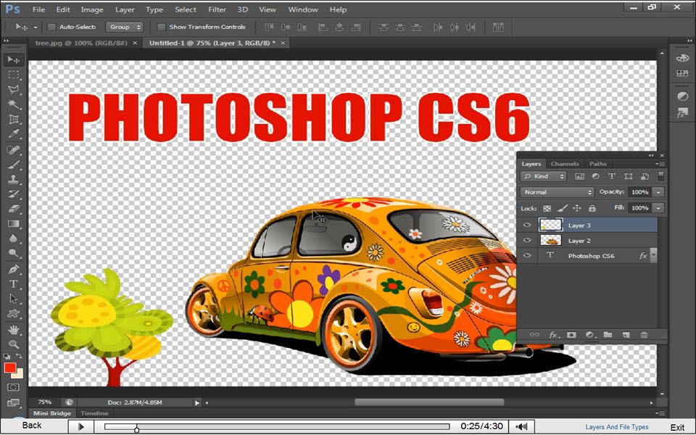The height and width of the screenshot is (435, 696).
Task: Open the Opacity slider dropdown arrow
Action: (x=659, y=192)
